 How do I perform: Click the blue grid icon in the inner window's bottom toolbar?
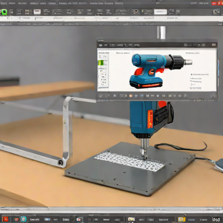(142, 96)
